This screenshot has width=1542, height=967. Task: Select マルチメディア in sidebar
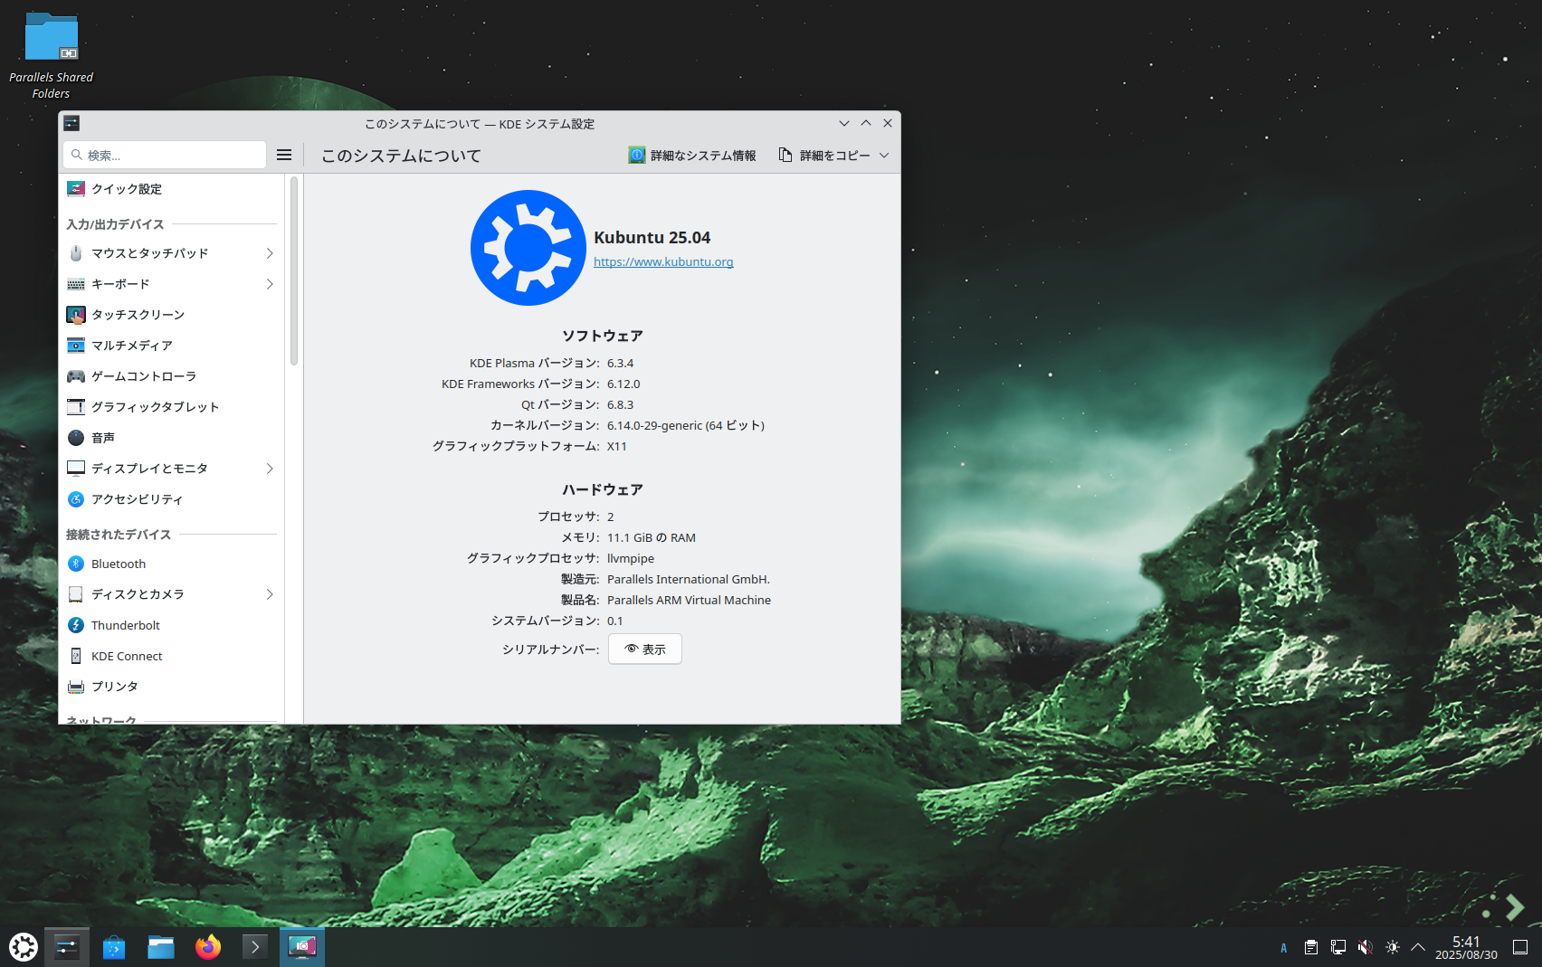[x=172, y=346]
